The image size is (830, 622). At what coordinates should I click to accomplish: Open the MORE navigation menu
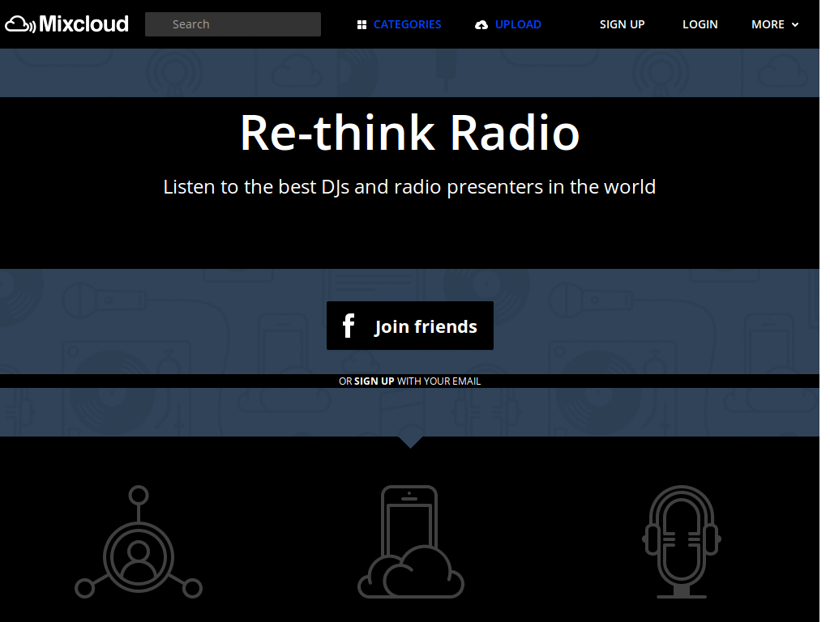coord(768,24)
